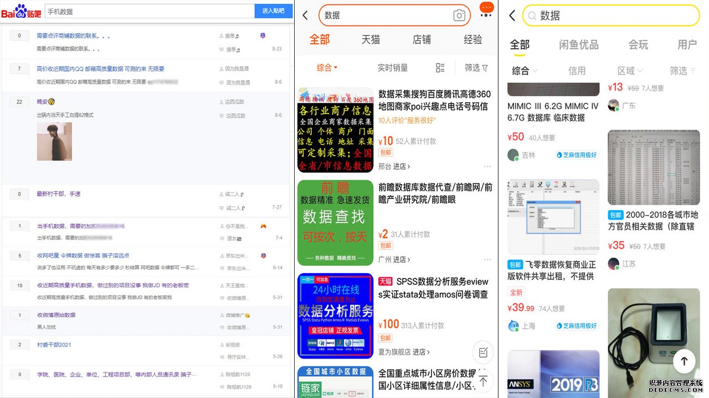
Task: Expand the 综合 sort dropdown in Taobao
Action: click(x=327, y=67)
